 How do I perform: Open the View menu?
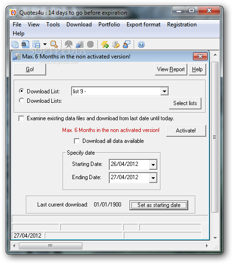(x=33, y=25)
